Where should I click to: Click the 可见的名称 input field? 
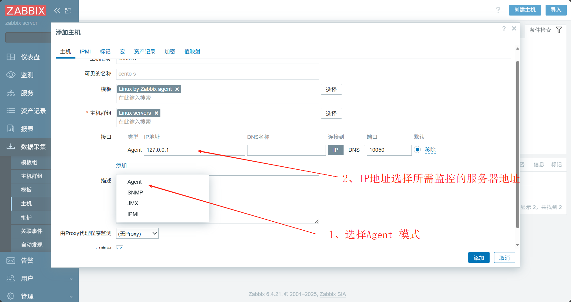[218, 74]
